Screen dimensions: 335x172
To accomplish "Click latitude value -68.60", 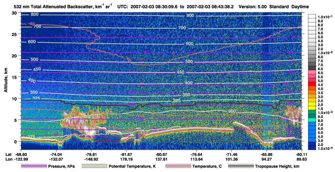I will (21, 155).
